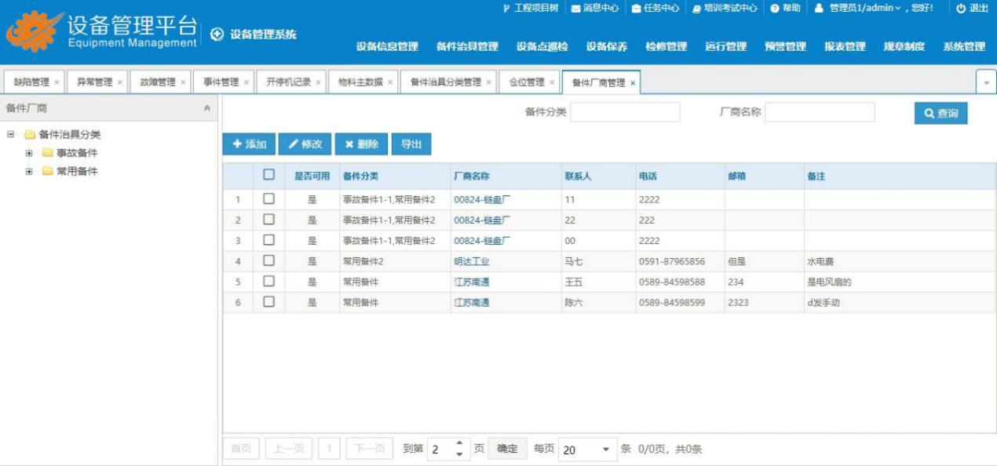Check the checkbox for row 4
Image resolution: width=997 pixels, height=466 pixels.
(x=268, y=261)
